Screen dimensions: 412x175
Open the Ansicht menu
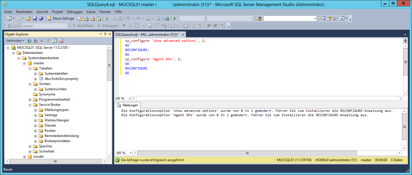[x=42, y=12]
